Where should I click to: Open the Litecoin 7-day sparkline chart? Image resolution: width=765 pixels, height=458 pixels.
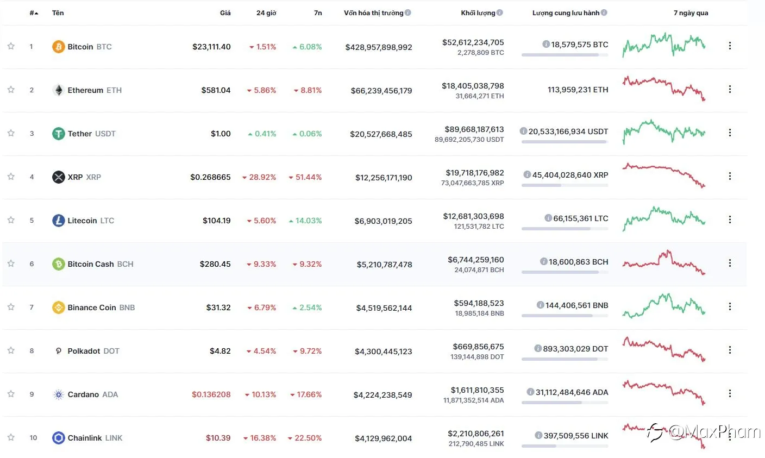point(663,218)
